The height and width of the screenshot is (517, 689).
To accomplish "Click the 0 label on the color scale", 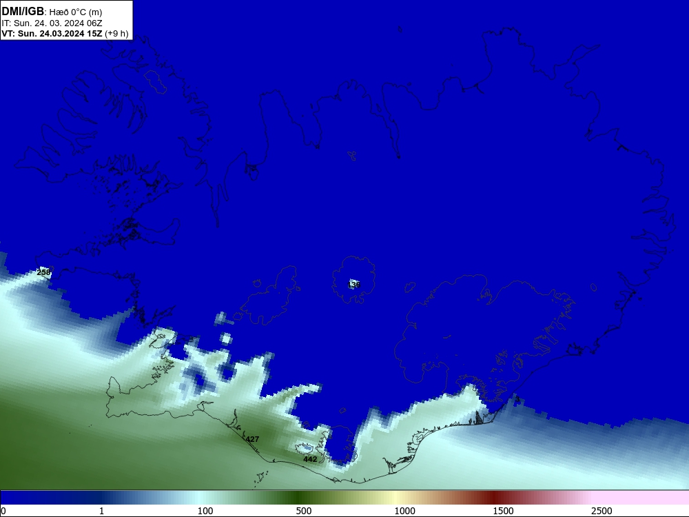I will click(4, 511).
